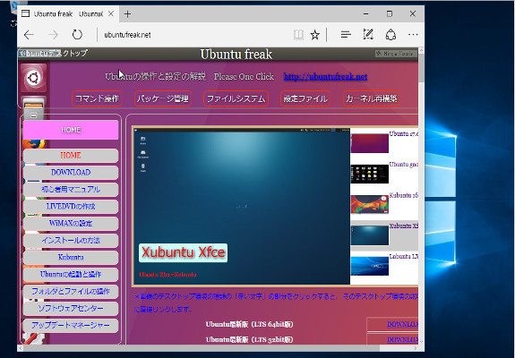515x358 pixels.
Task: Click the Ubuntu Xfce=Xubuntu red caption
Action: coord(167,275)
